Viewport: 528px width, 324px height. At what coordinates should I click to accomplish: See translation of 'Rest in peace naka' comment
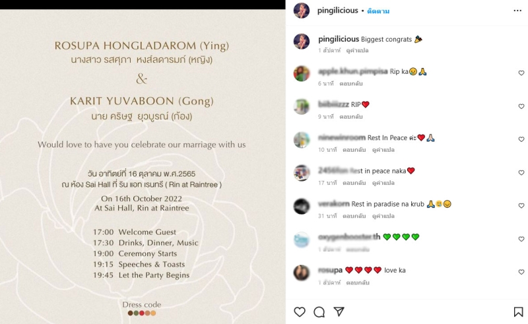[383, 183]
